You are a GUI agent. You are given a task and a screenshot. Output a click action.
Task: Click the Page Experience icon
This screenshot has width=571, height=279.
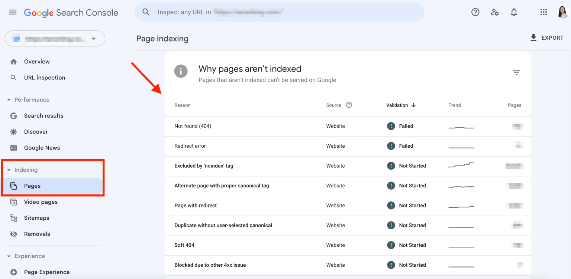pyautogui.click(x=14, y=272)
